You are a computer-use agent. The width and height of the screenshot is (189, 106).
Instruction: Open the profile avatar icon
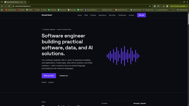(x=167, y=6)
